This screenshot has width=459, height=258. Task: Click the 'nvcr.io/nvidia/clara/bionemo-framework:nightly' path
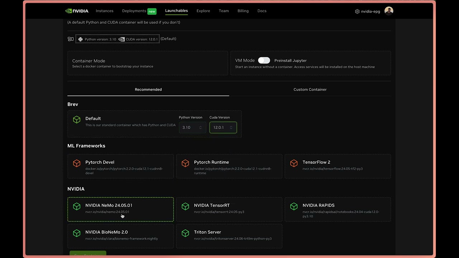click(x=122, y=239)
